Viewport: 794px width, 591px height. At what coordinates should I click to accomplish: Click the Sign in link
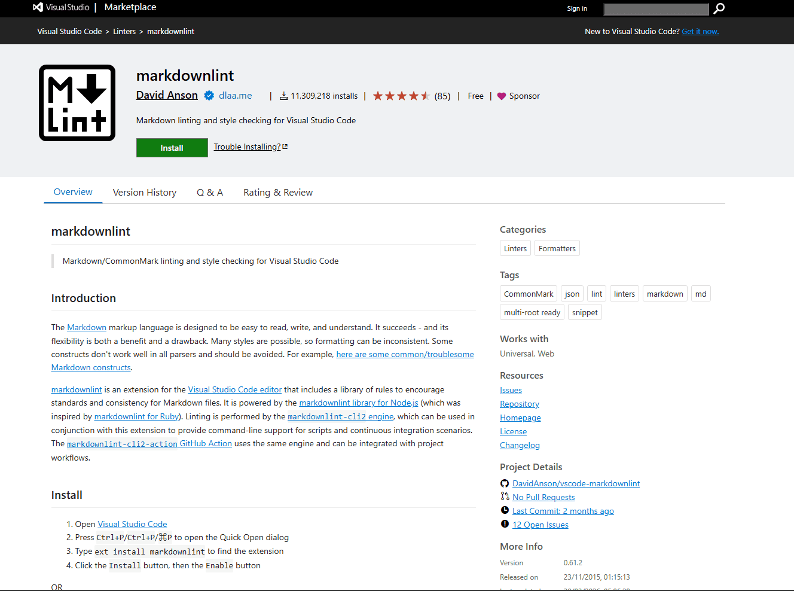click(x=577, y=8)
